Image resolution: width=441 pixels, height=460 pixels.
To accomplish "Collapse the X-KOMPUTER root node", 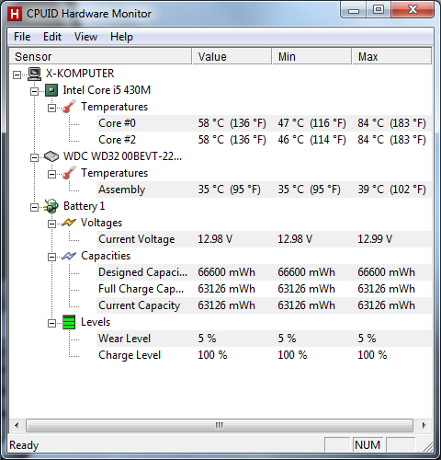I will click(17, 75).
